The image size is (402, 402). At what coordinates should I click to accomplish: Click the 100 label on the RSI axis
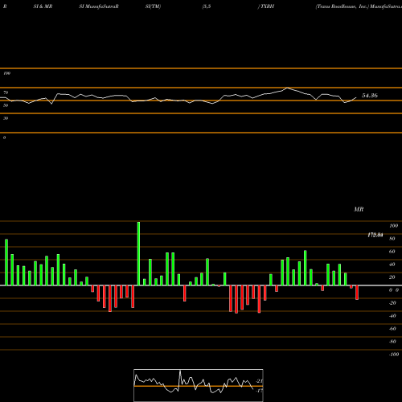(6, 73)
